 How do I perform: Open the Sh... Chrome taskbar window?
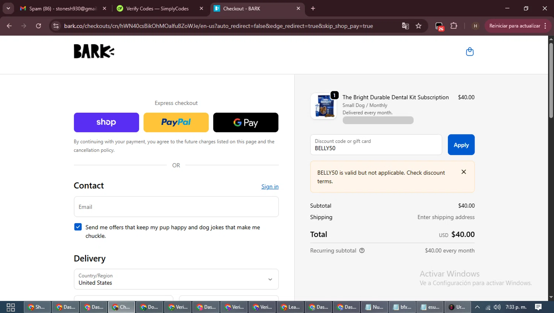[37, 307]
